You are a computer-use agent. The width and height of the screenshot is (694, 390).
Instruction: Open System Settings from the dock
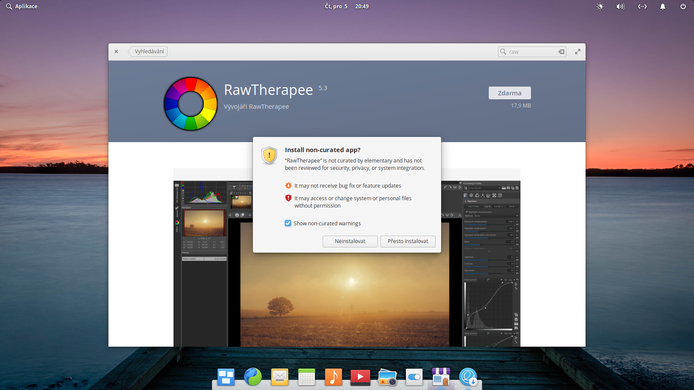(x=414, y=377)
